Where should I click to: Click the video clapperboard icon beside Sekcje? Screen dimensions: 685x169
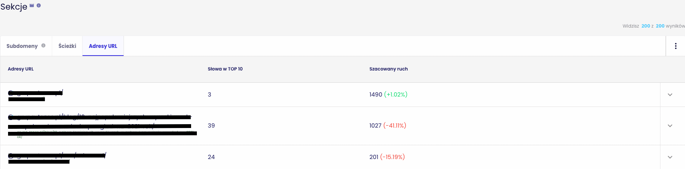32,5
